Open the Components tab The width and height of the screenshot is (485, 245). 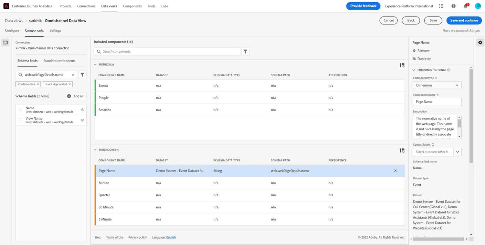tap(34, 31)
